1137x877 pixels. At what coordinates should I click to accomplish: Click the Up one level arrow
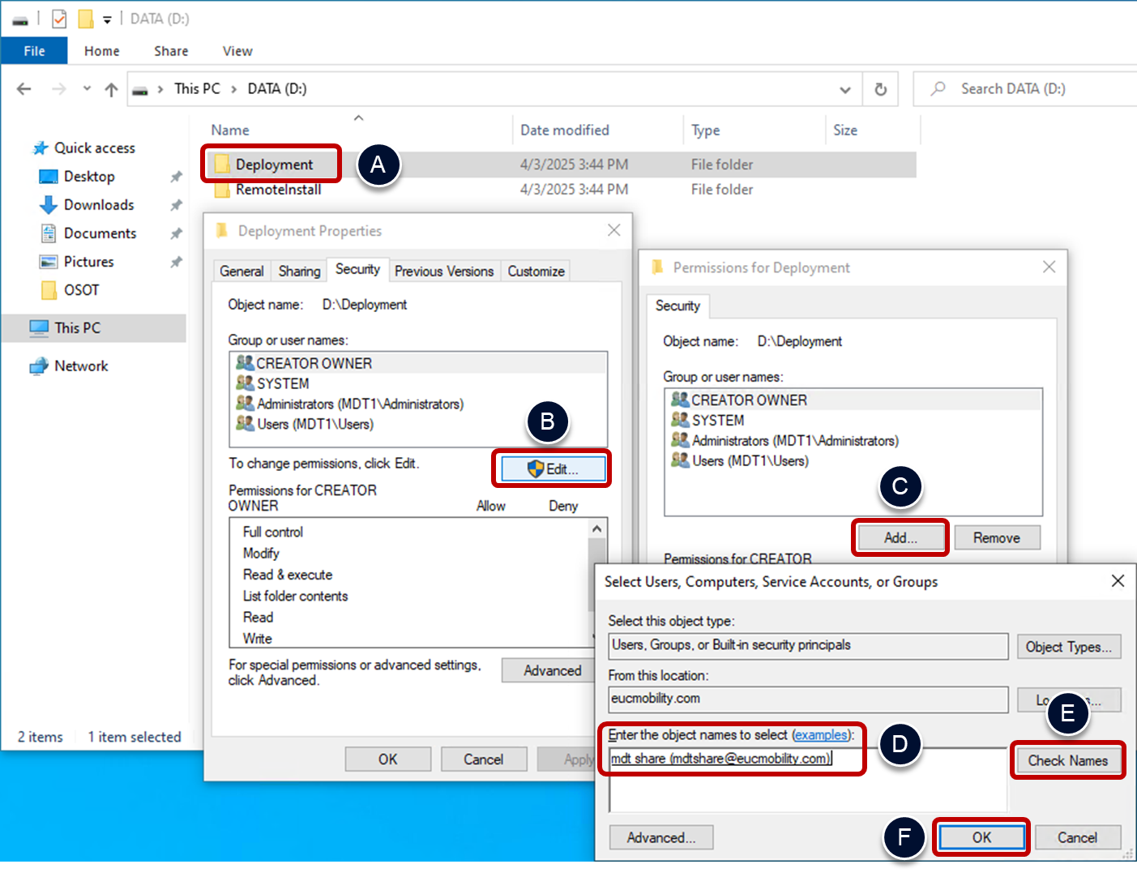point(111,89)
